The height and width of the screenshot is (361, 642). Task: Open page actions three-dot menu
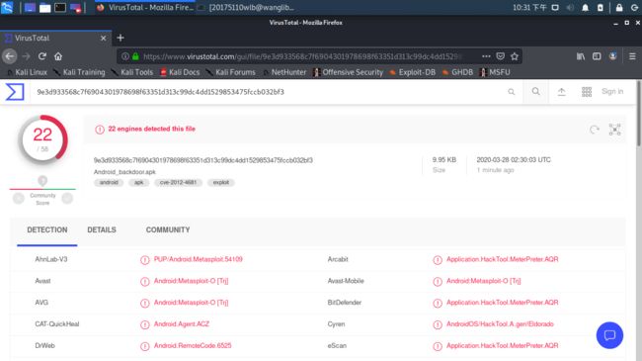pos(486,56)
